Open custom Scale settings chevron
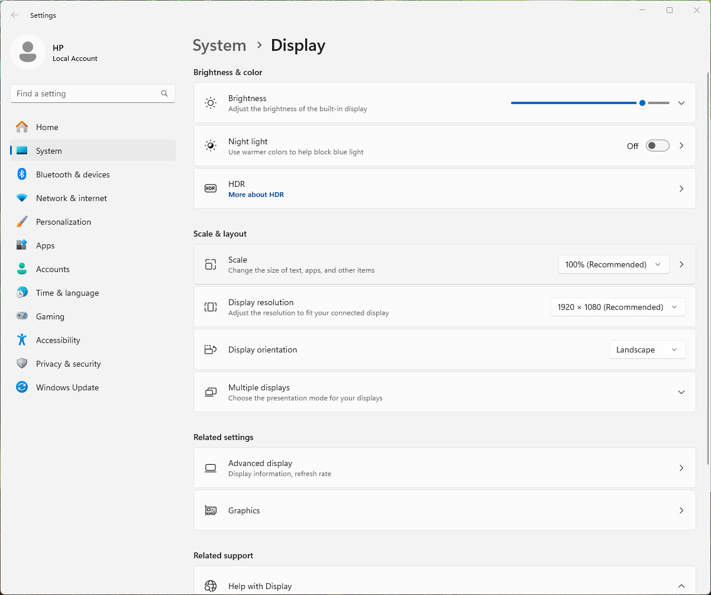This screenshot has height=595, width=711. click(x=681, y=264)
